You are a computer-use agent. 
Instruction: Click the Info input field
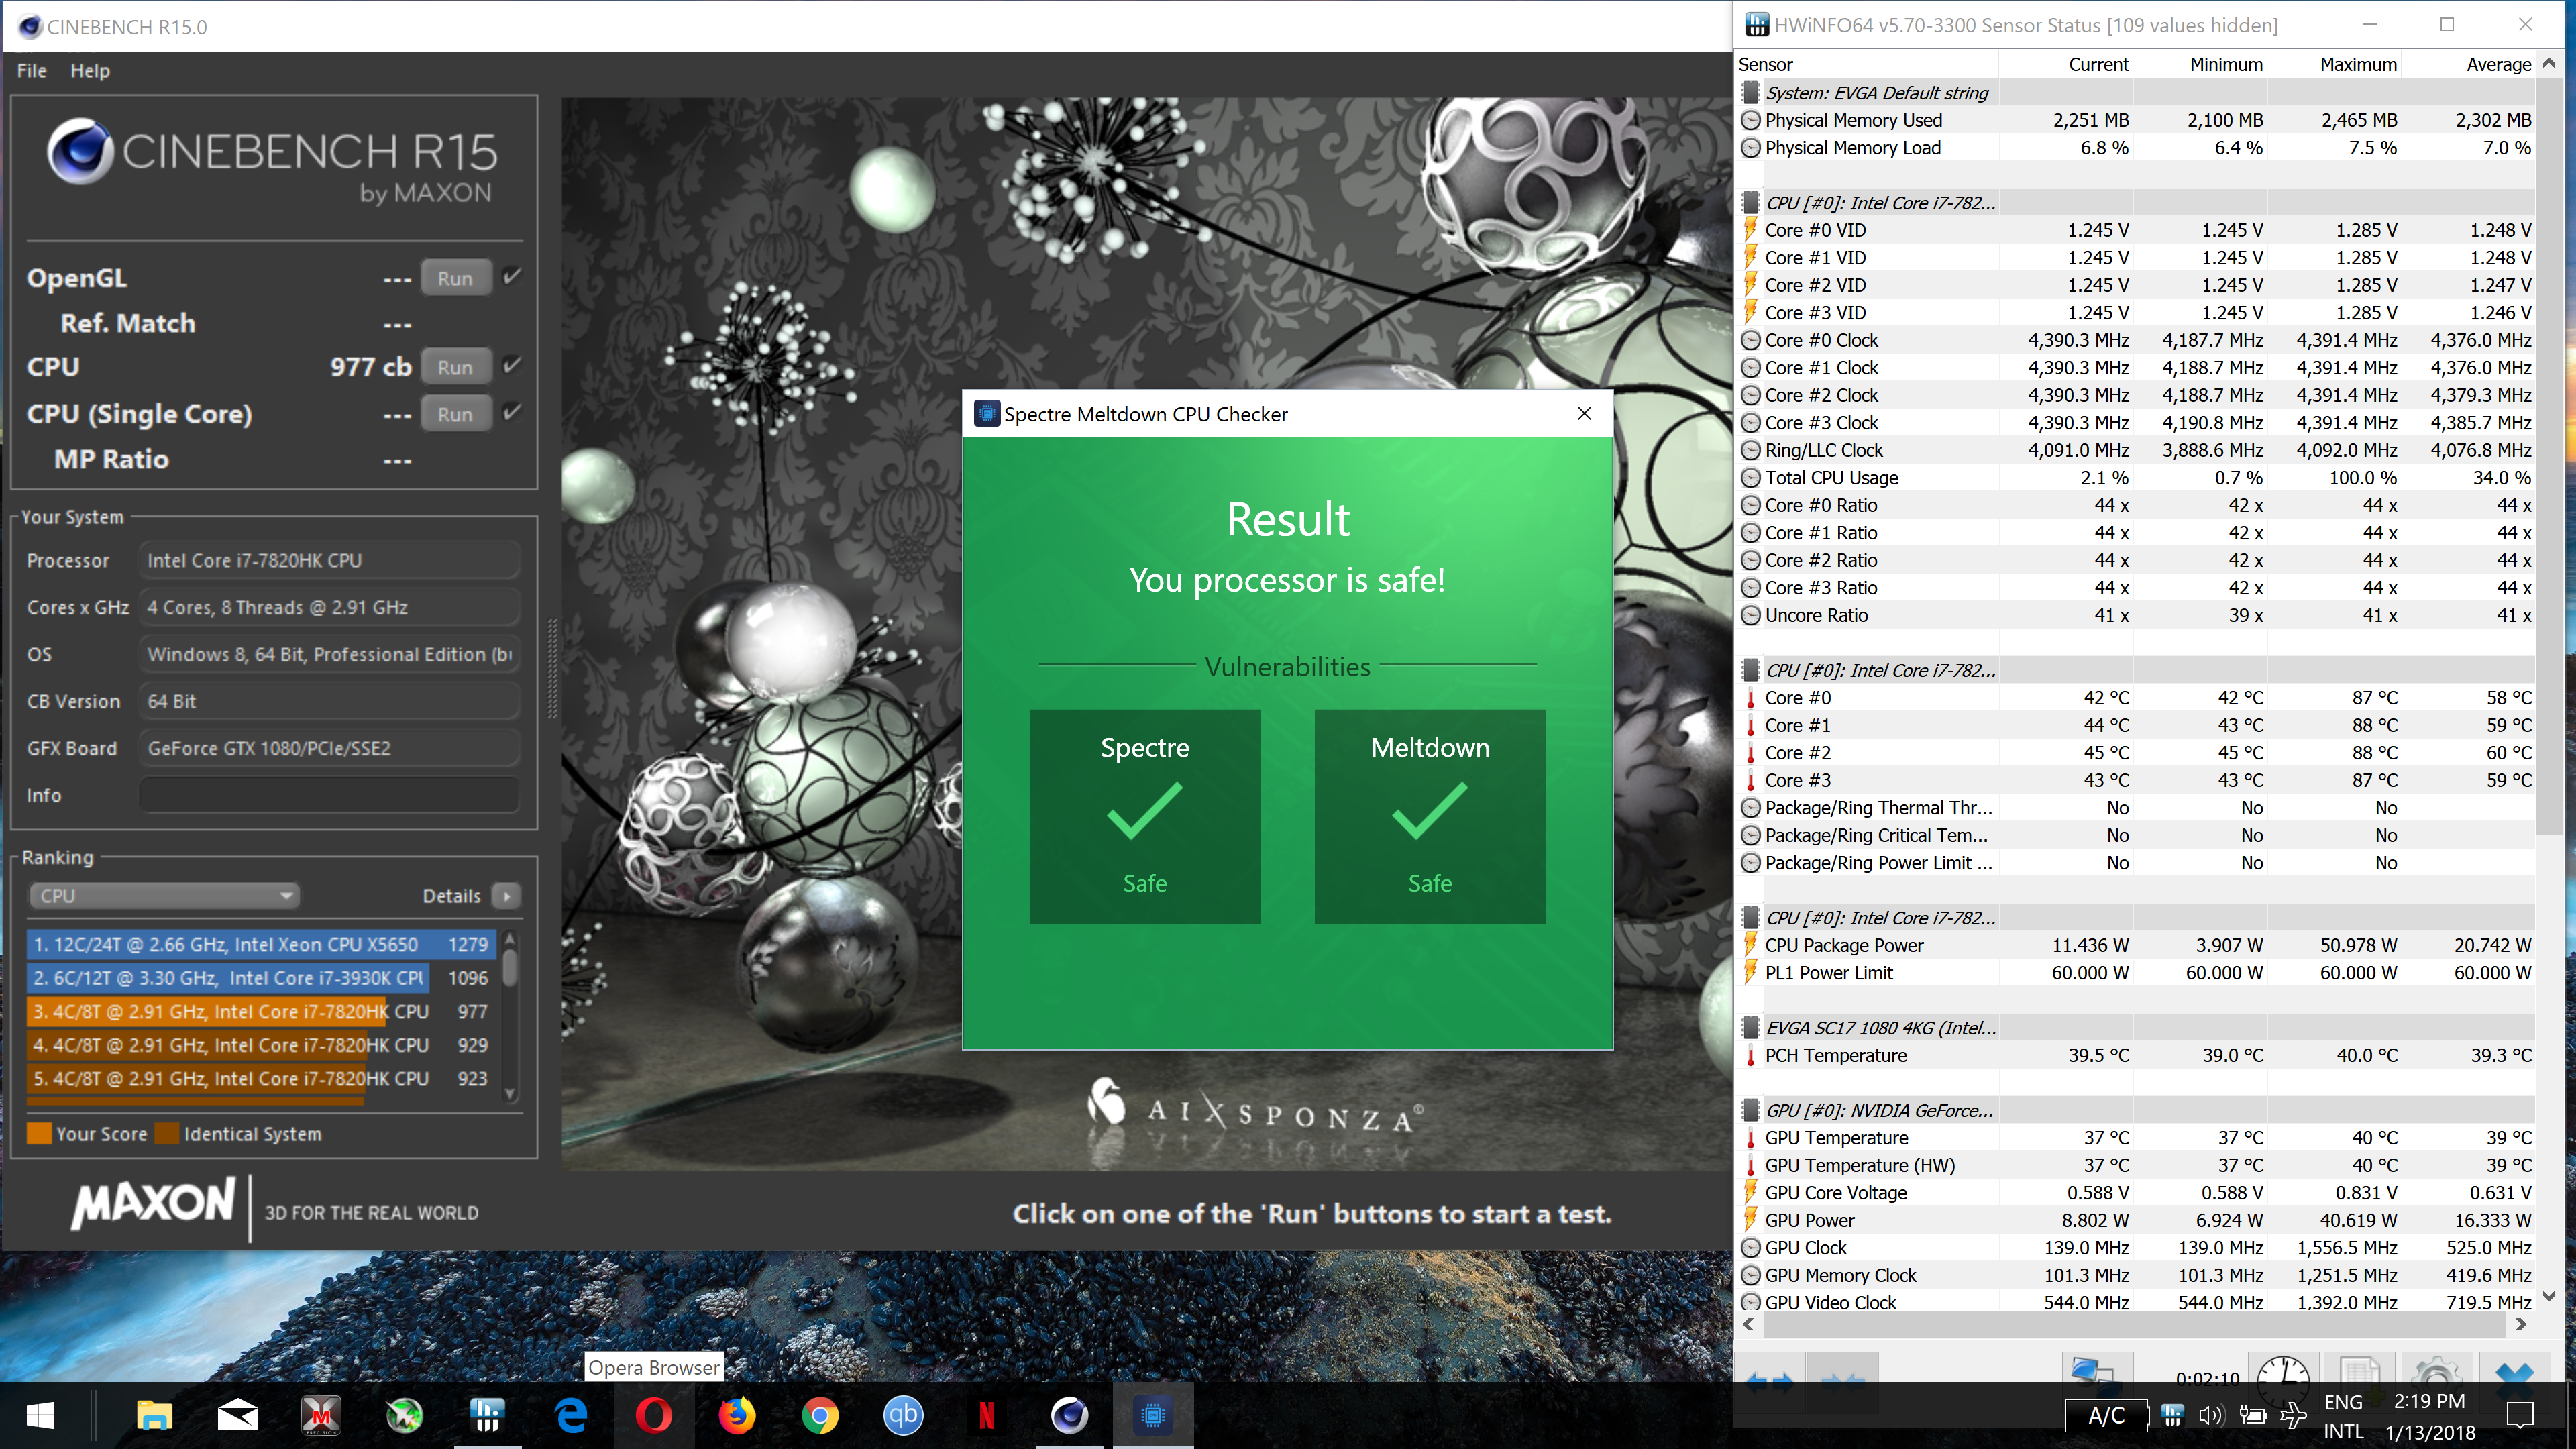coord(329,795)
